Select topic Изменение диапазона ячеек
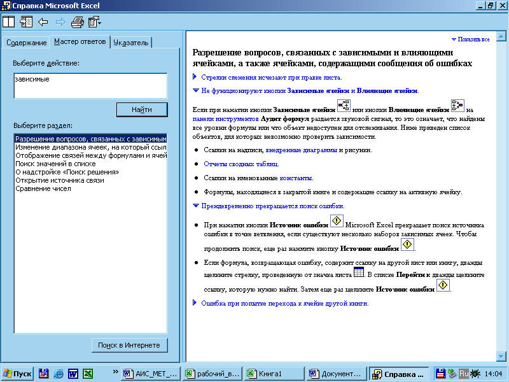 (90, 147)
